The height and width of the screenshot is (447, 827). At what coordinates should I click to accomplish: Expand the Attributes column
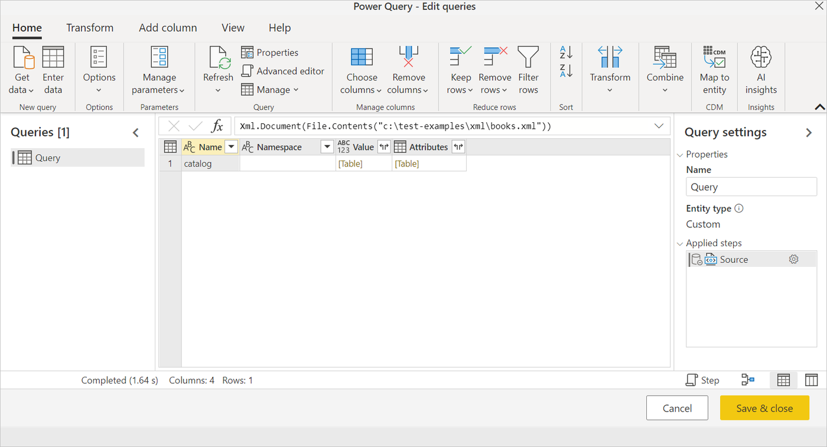pyautogui.click(x=458, y=147)
